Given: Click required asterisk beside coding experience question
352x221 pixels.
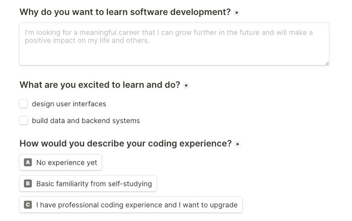Looking at the screenshot, I should pyautogui.click(x=237, y=144).
